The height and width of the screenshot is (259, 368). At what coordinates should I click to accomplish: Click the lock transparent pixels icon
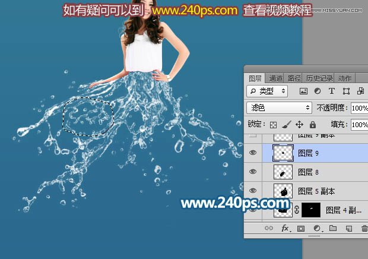[273, 125]
